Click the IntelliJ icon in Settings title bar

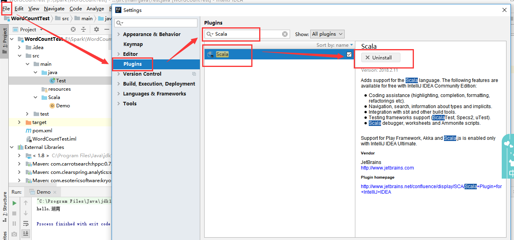pos(118,10)
